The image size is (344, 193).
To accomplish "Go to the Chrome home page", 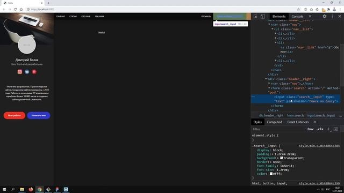I will [x=21, y=9].
